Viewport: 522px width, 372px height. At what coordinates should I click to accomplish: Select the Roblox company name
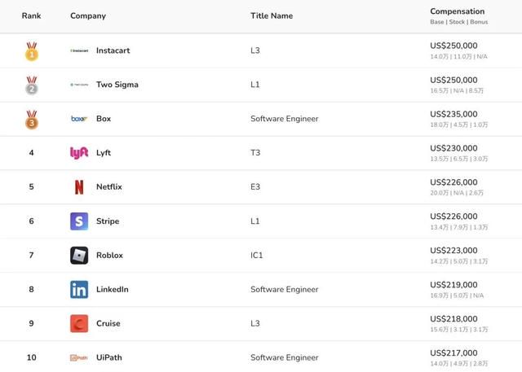click(109, 256)
